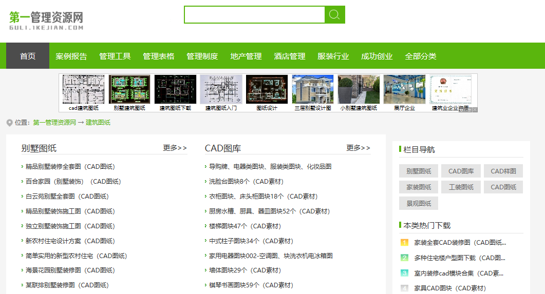
Task: Click the number 3 rank badge
Action: click(x=404, y=273)
